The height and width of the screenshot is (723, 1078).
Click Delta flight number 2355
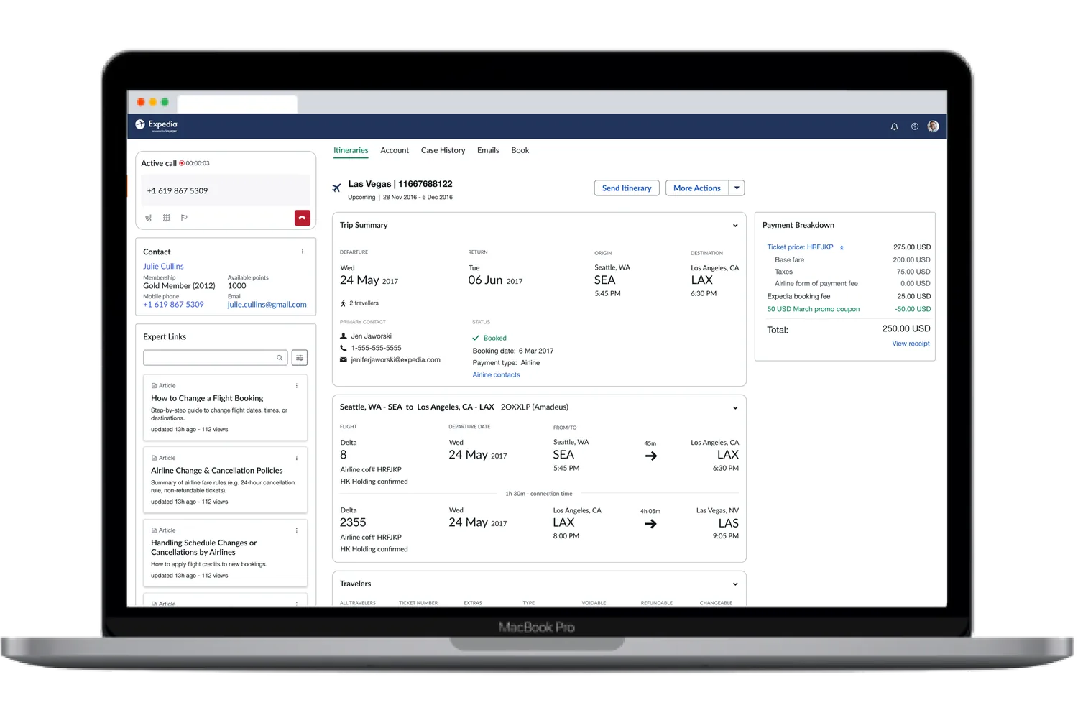(x=353, y=522)
